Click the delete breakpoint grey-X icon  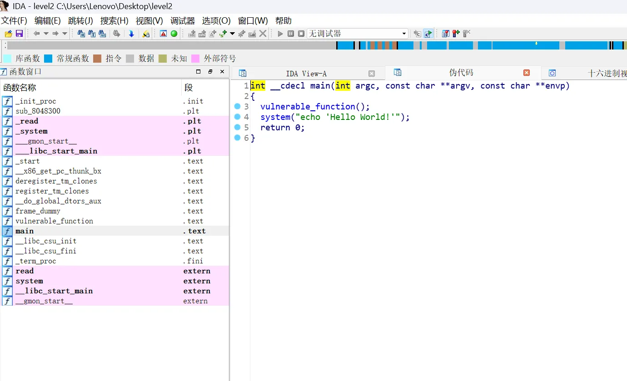467,34
